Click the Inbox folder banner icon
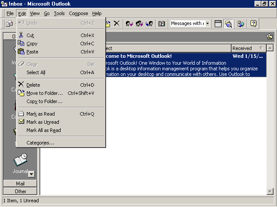 click(269, 37)
